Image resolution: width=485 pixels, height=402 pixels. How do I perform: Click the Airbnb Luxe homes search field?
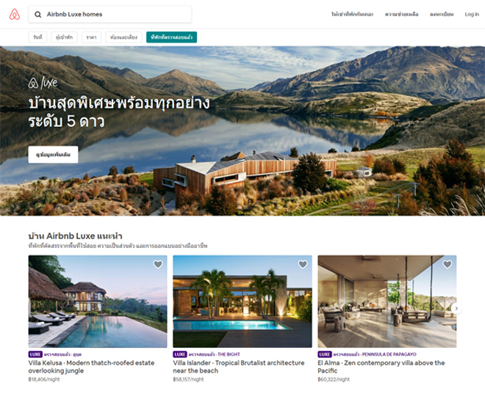(x=110, y=15)
